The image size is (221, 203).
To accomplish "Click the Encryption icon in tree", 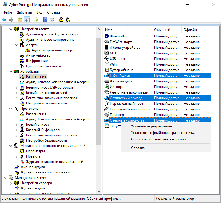I will click(22, 61).
